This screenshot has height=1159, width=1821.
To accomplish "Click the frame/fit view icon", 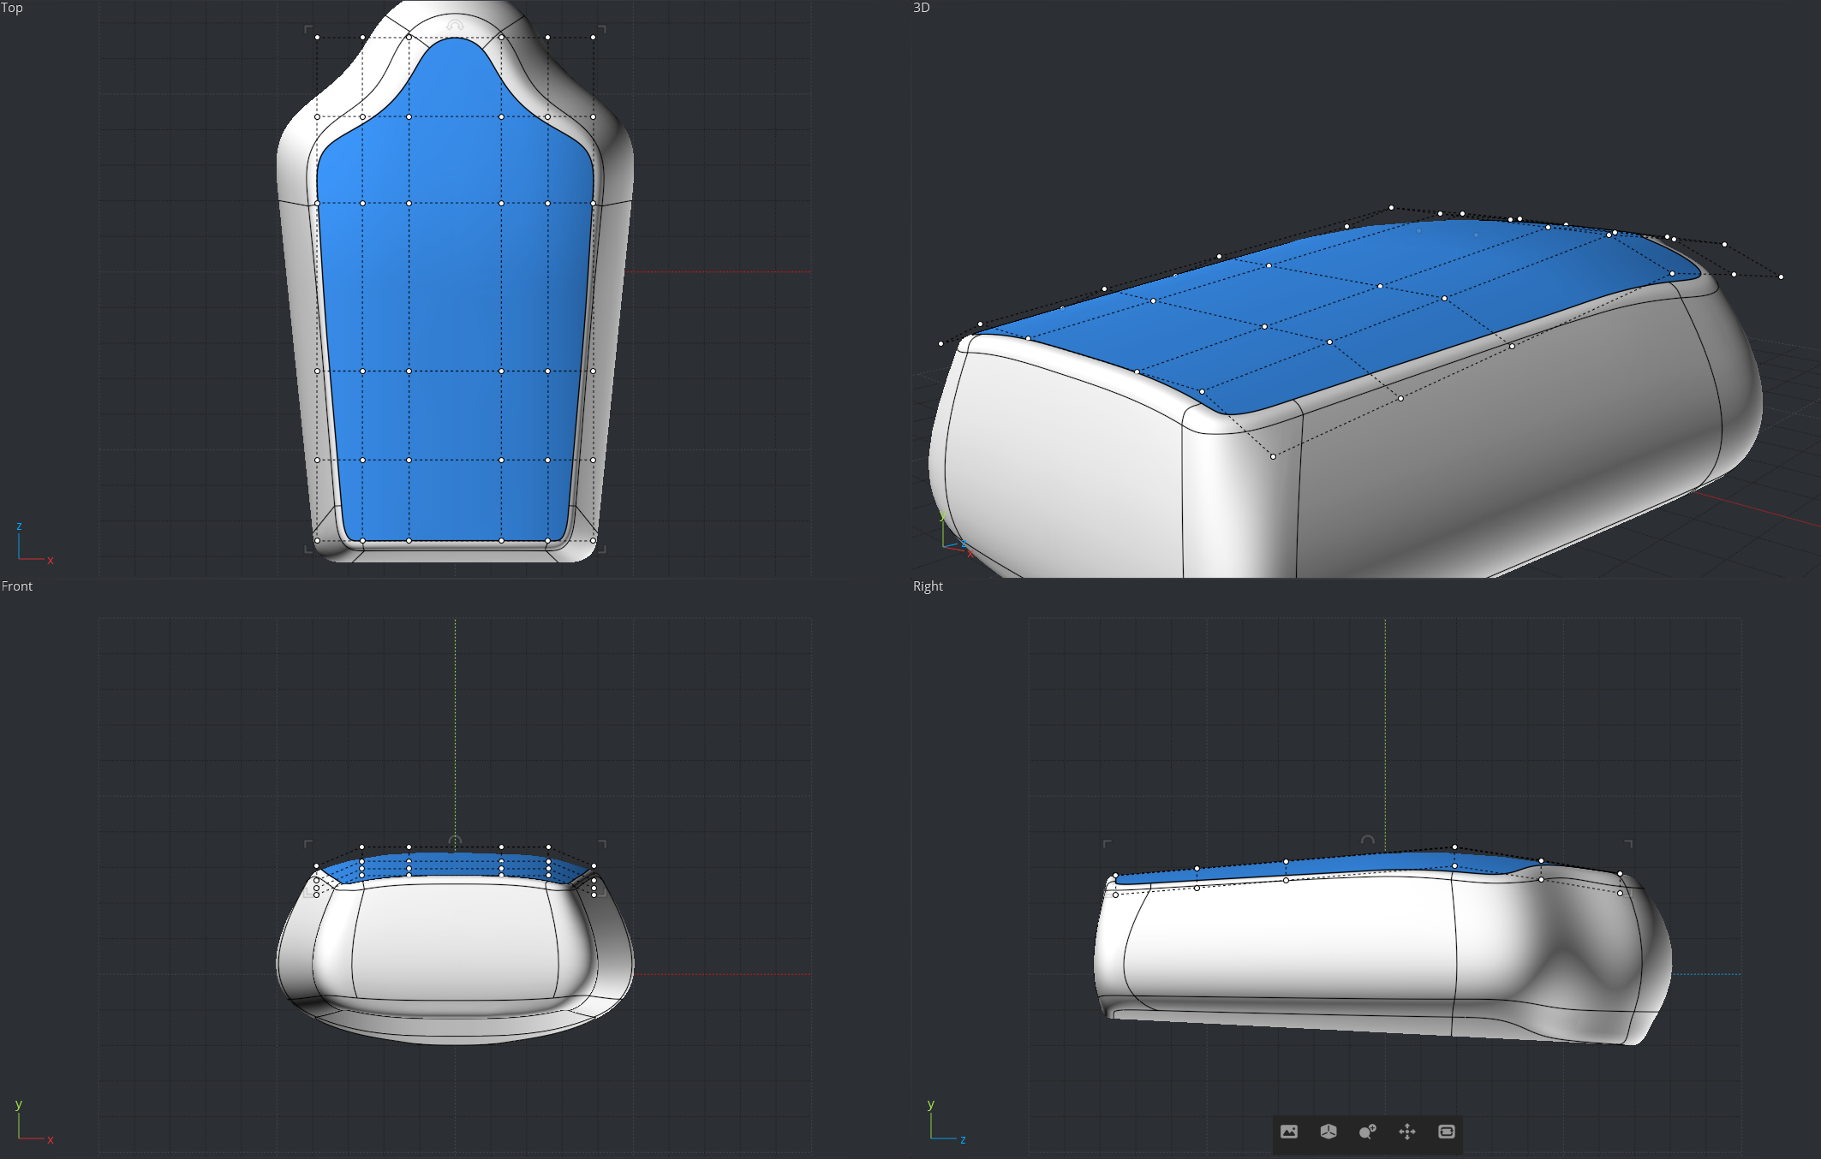I will 1446,1132.
